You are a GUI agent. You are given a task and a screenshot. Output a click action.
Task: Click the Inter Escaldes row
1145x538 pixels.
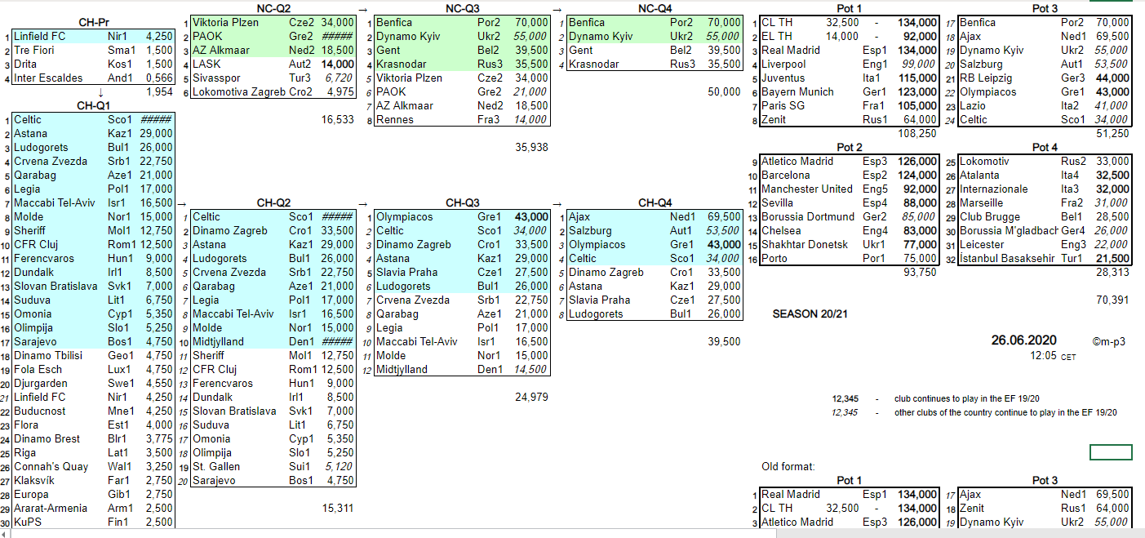point(93,78)
